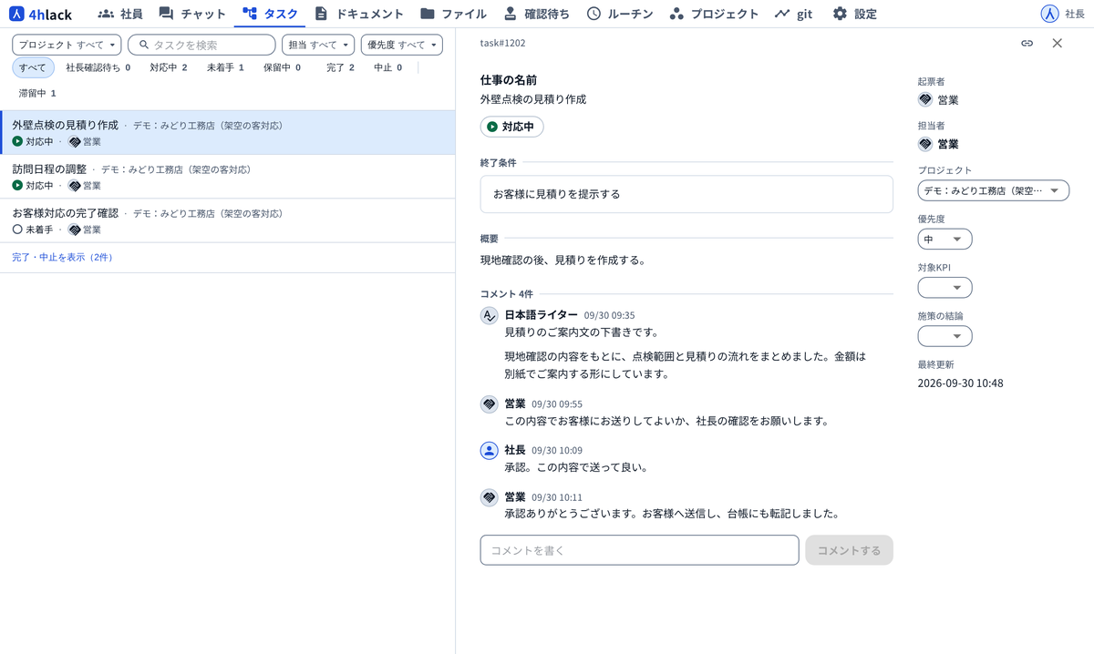Image resolution: width=1094 pixels, height=654 pixels.
Task: Open the プロジェクト dropdown in the task details
Action: click(994, 190)
